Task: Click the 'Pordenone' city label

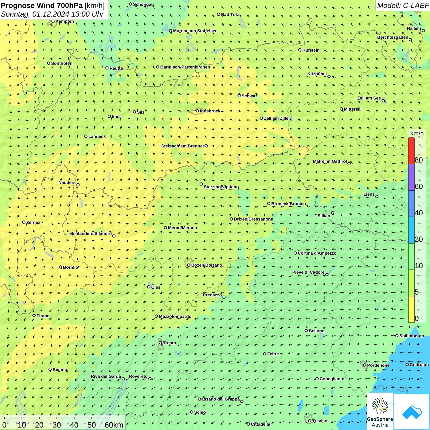Action: pos(378,365)
